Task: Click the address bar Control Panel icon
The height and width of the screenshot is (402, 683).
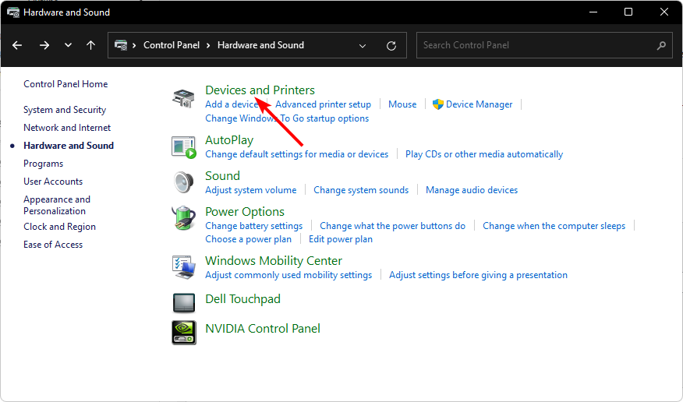Action: click(121, 45)
